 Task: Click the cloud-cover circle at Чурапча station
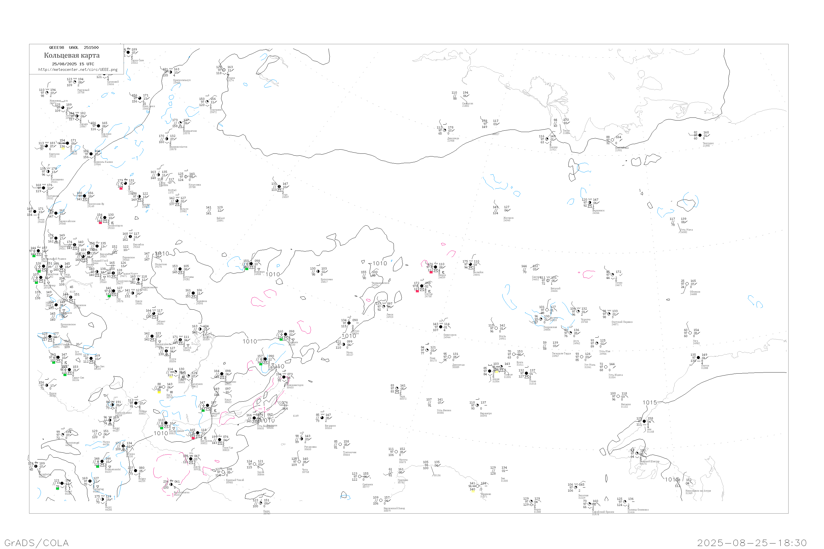[578, 312]
